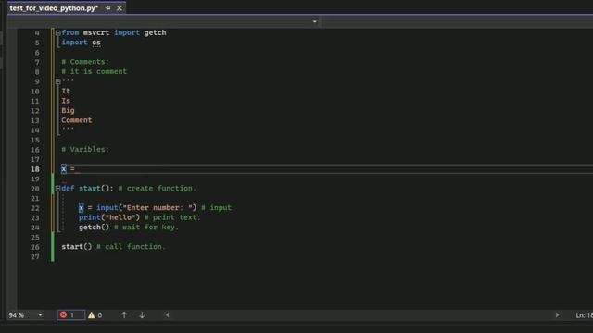Open the 94 % zoom level dropdown

coord(40,314)
